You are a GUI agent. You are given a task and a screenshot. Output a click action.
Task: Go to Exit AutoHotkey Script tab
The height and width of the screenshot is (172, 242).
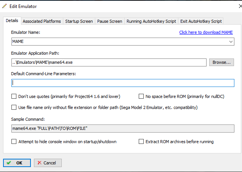pyautogui.click(x=200, y=21)
